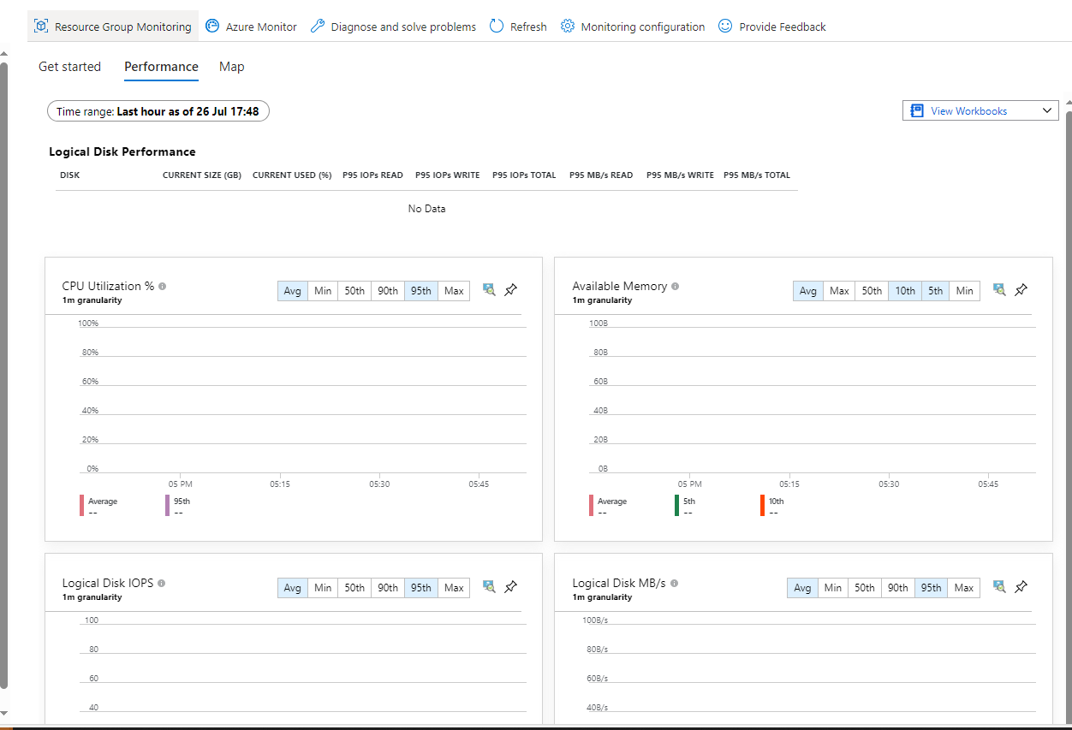Click Available Memory 10th legend swatch

762,506
